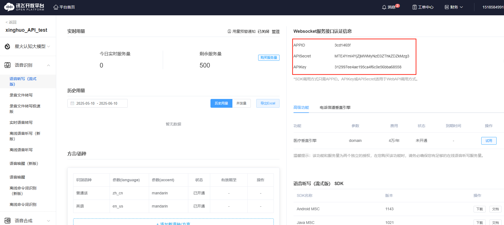
Task: Collapse the 语音识别 section chevron
Action: 49,65
